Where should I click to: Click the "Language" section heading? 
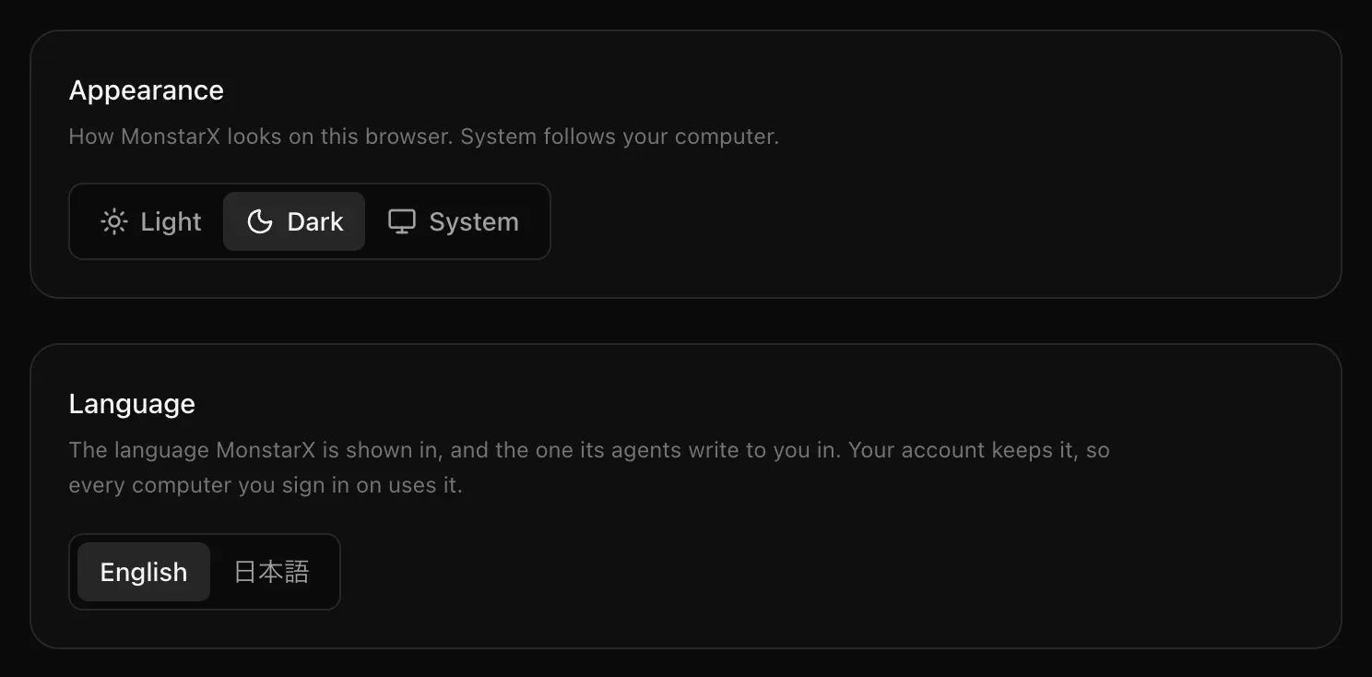[132, 404]
